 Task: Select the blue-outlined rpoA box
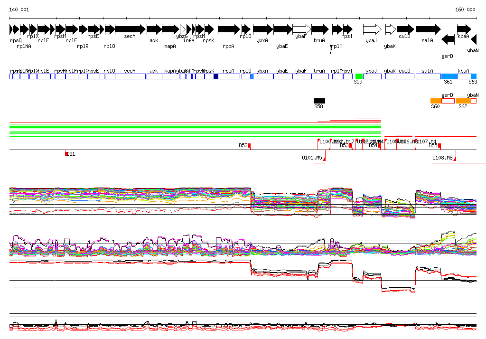click(229, 76)
